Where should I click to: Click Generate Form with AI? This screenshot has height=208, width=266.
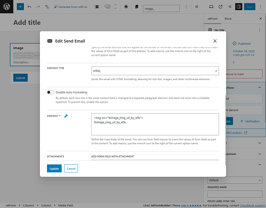70,7
